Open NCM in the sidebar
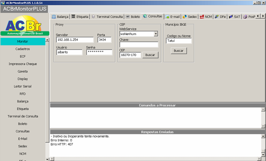Screen dimensions: 266x161 pos(23,154)
